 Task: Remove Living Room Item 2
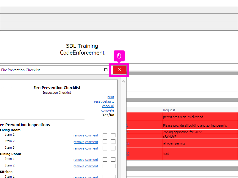pyautogui.click(x=79, y=142)
